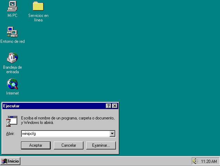Click the Ejecutar hourglass program icon
The image size is (220, 166).
click(11, 121)
